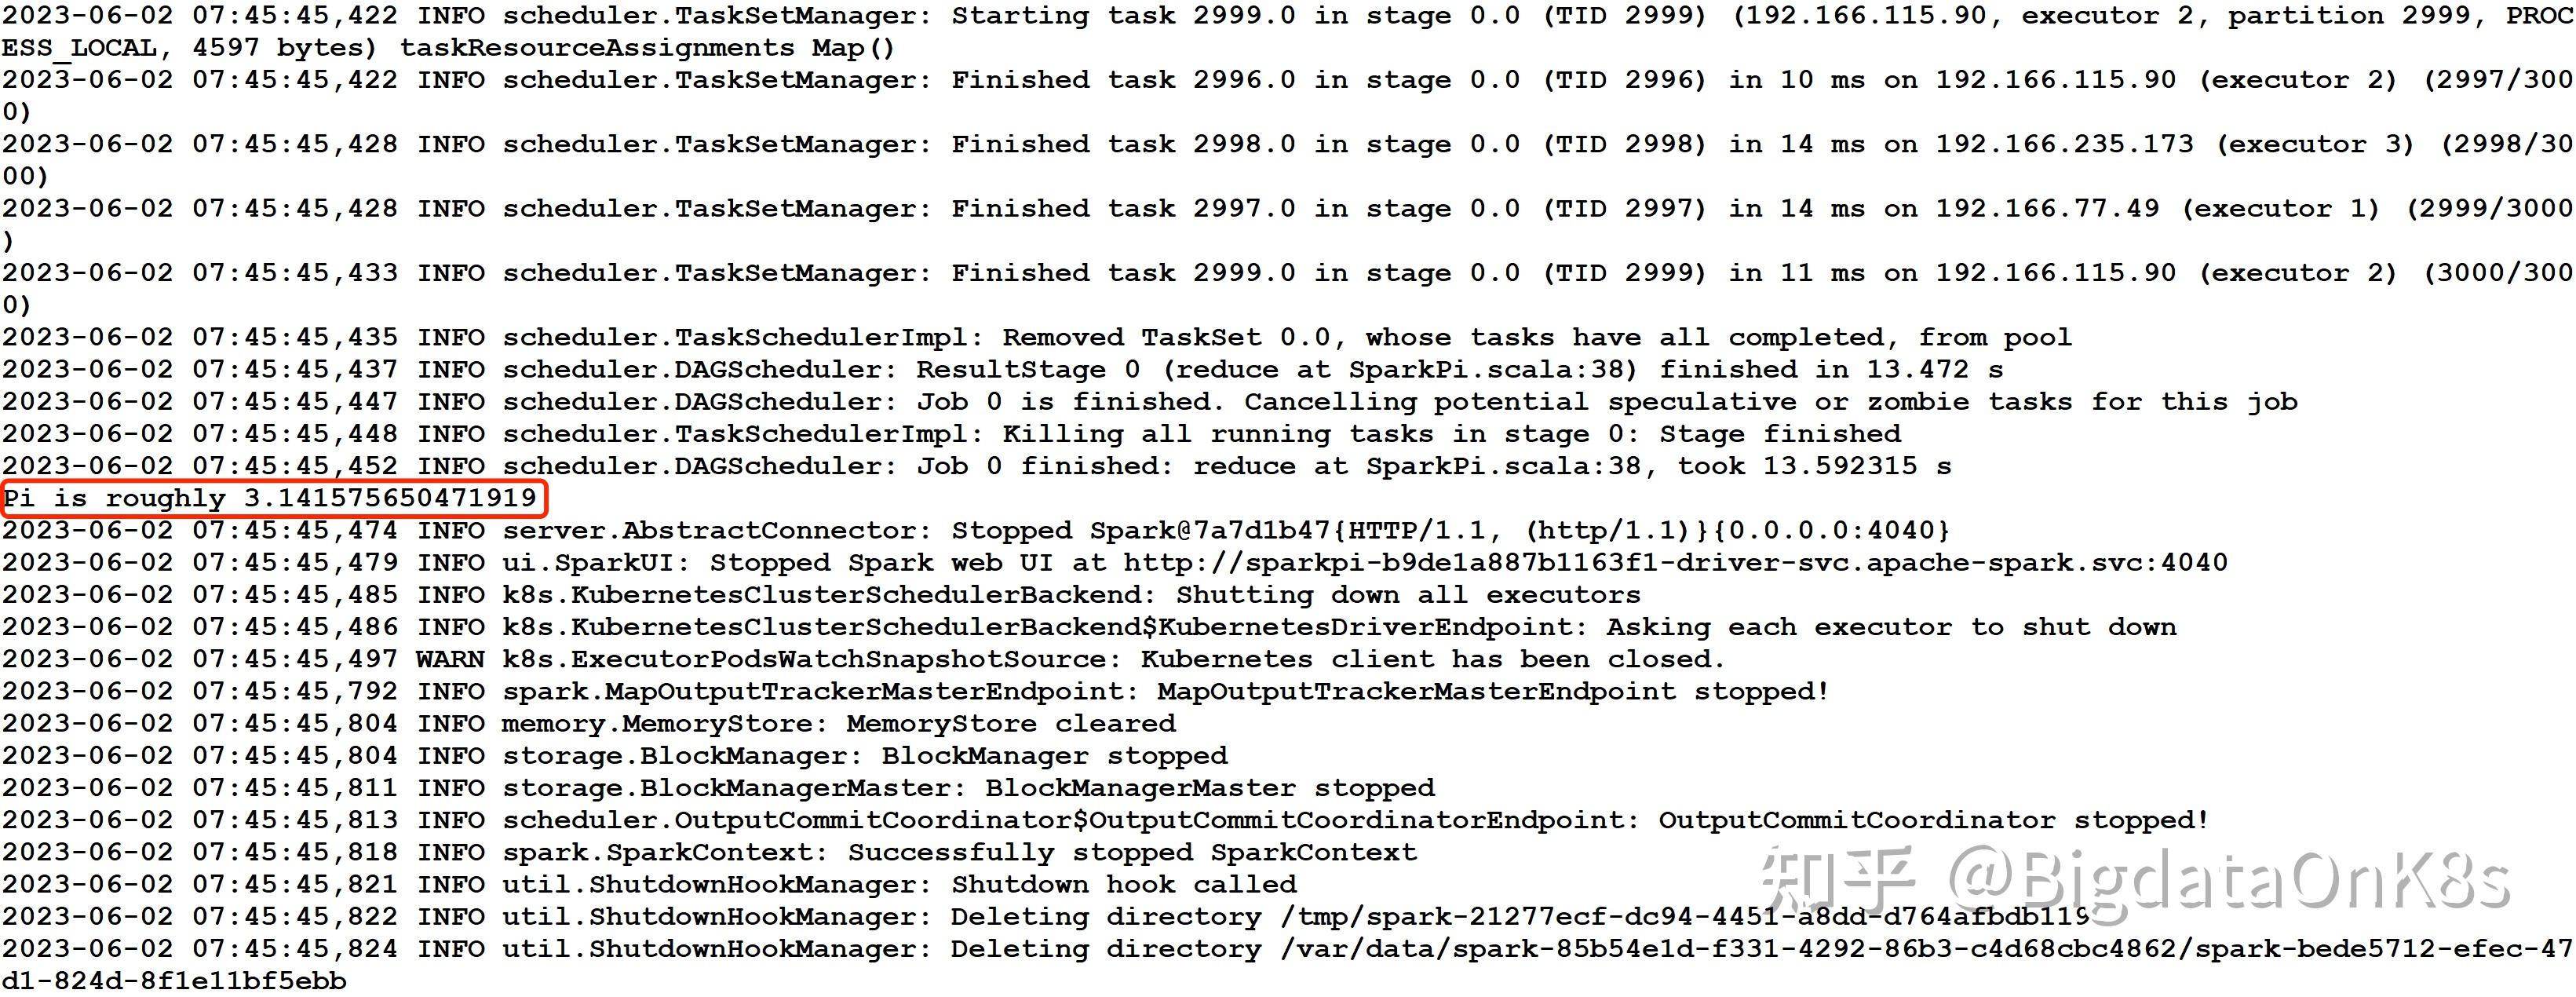The image size is (2576, 997).
Task: Click the 'OutputCommitCoordinator stopped!' log line
Action: (1106, 821)
